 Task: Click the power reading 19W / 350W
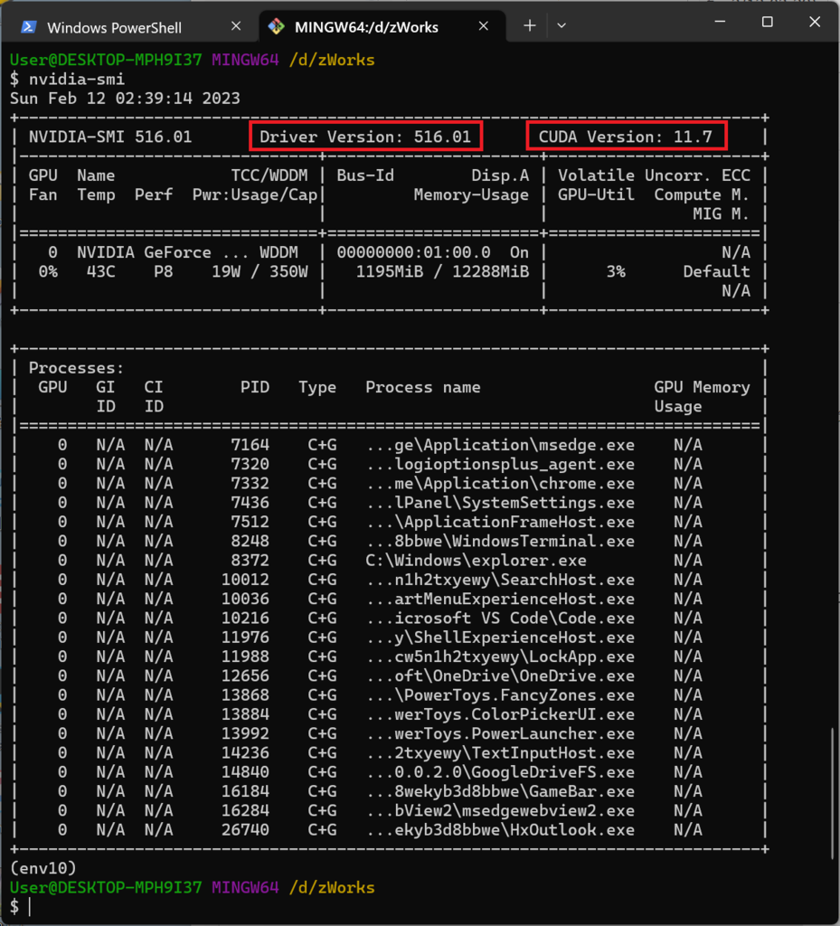(260, 271)
